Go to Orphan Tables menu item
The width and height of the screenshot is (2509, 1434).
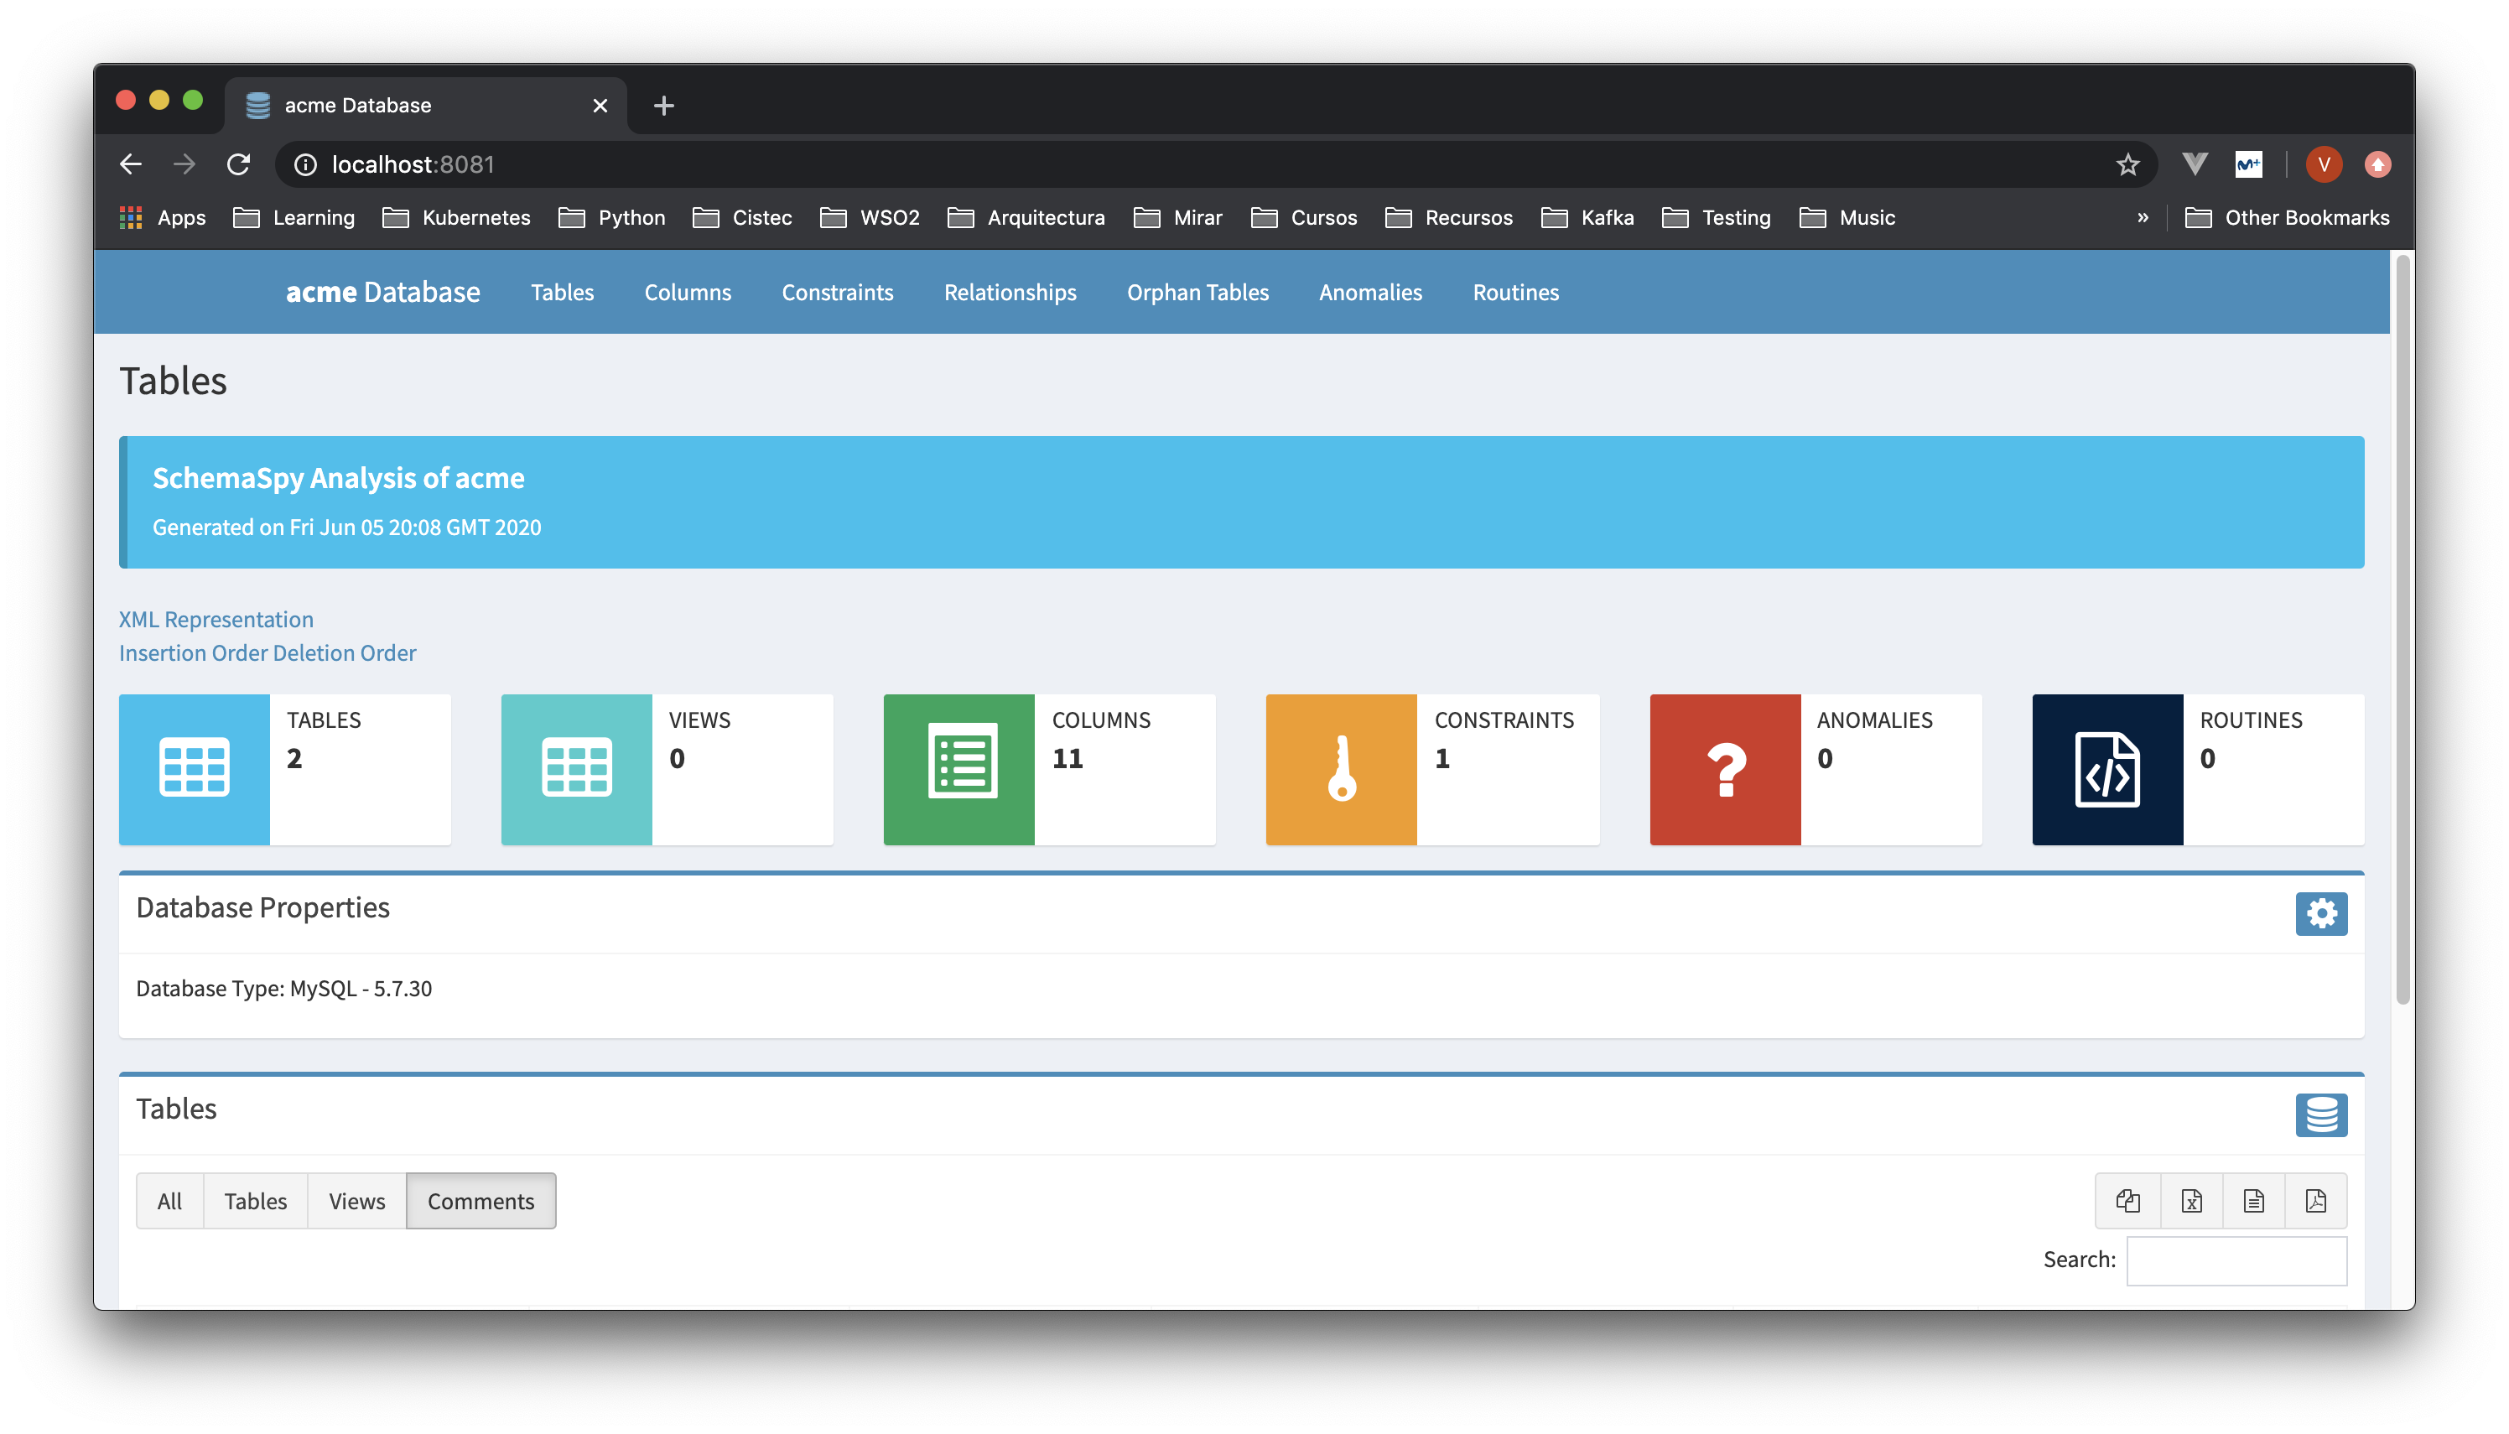click(x=1197, y=292)
